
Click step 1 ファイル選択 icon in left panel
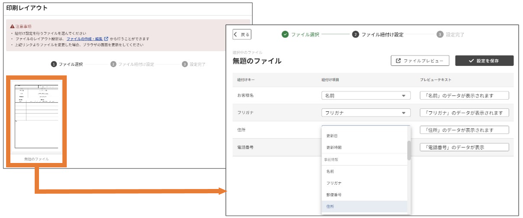pos(54,64)
